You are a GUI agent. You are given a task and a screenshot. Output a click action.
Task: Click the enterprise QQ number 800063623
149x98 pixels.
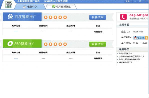[x=138, y=32]
